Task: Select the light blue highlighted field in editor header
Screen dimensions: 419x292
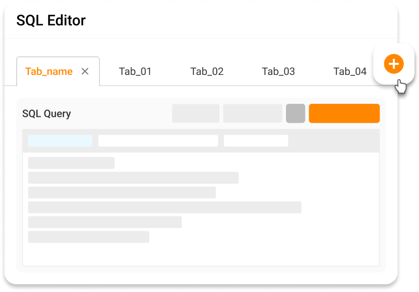Action: [60, 140]
